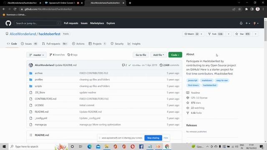Expand the Add file dropdown

click(159, 55)
